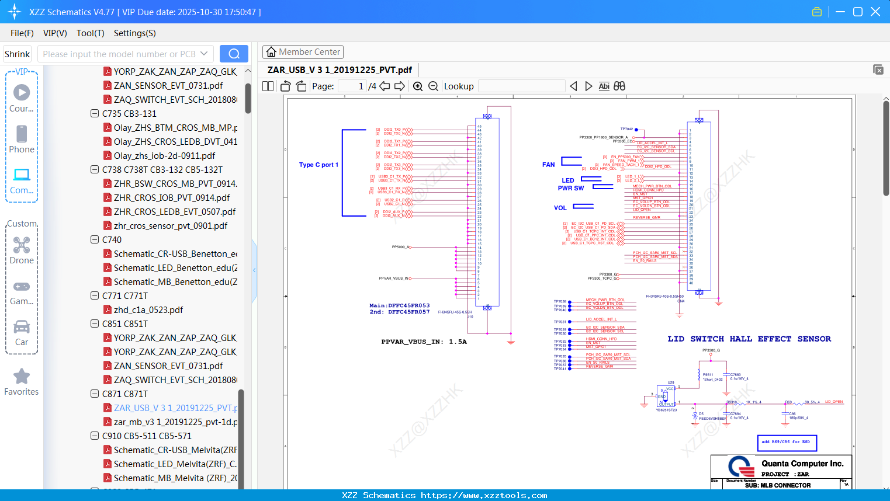Screen dimensions: 890x501
Task: Collapse the C740 folder node
Action: point(95,240)
